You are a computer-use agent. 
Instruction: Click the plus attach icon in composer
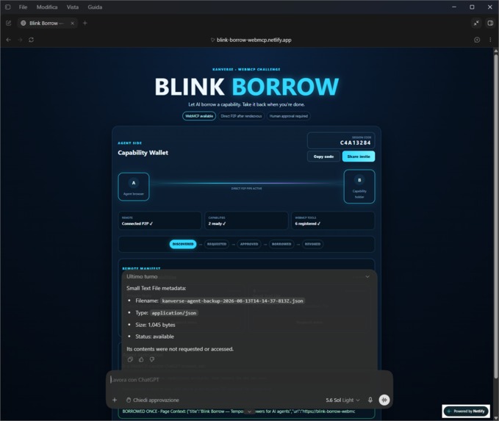coord(115,400)
